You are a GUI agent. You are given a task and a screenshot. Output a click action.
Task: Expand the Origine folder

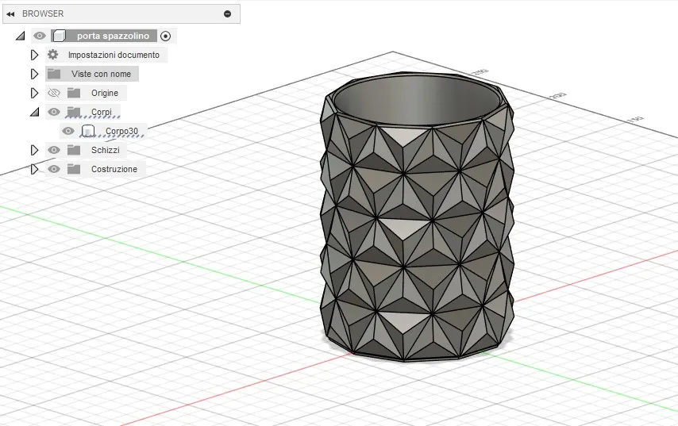[x=35, y=93]
